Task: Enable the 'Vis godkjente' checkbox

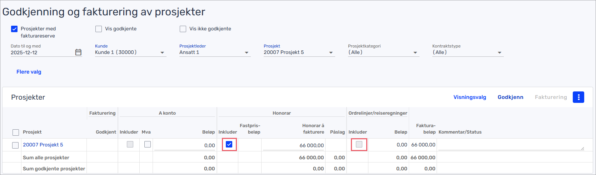Action: coord(99,29)
